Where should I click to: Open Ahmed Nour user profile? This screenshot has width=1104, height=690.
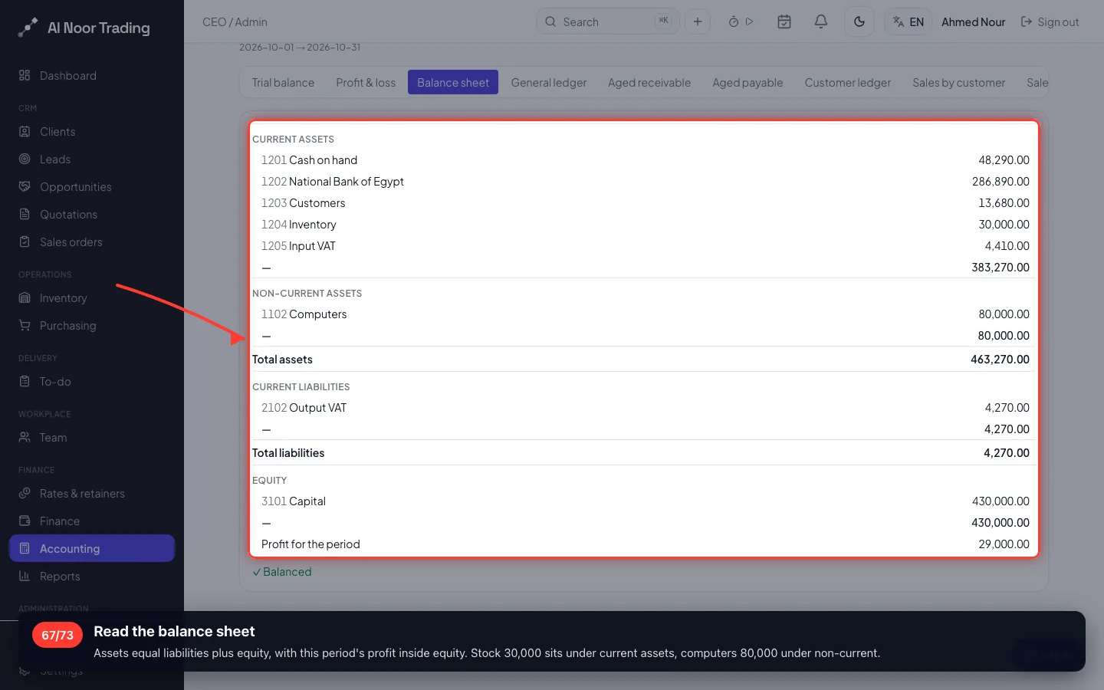[973, 21]
